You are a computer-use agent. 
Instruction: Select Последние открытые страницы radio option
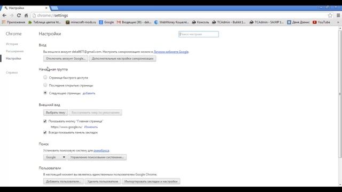coord(45,85)
